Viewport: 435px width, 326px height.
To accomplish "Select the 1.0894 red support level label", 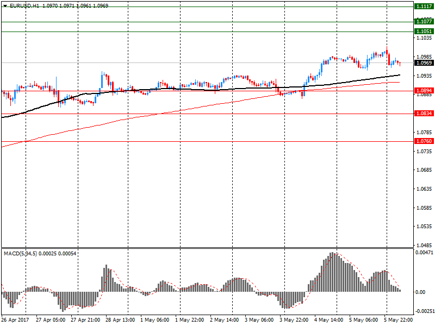I will pyautogui.click(x=424, y=91).
